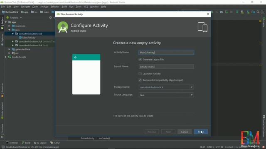
Task: Enable the Launcher Activity checkbox
Action: tap(140, 74)
